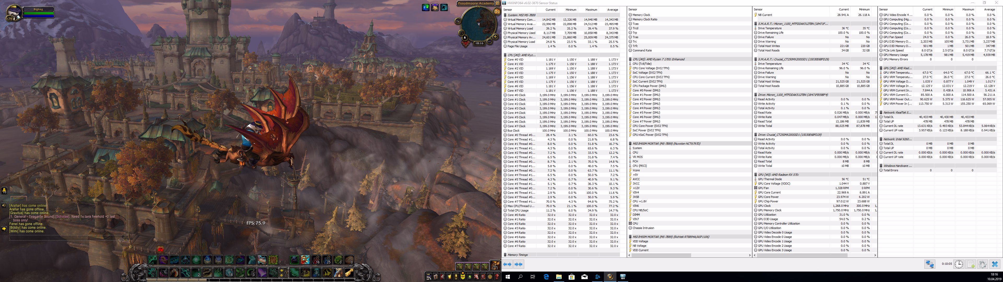Zoom in minimap with plus button

click(495, 37)
